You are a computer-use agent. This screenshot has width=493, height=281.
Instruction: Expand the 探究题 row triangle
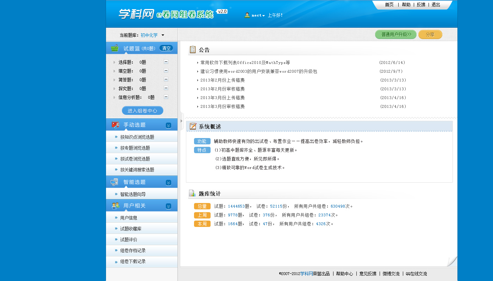point(114,89)
